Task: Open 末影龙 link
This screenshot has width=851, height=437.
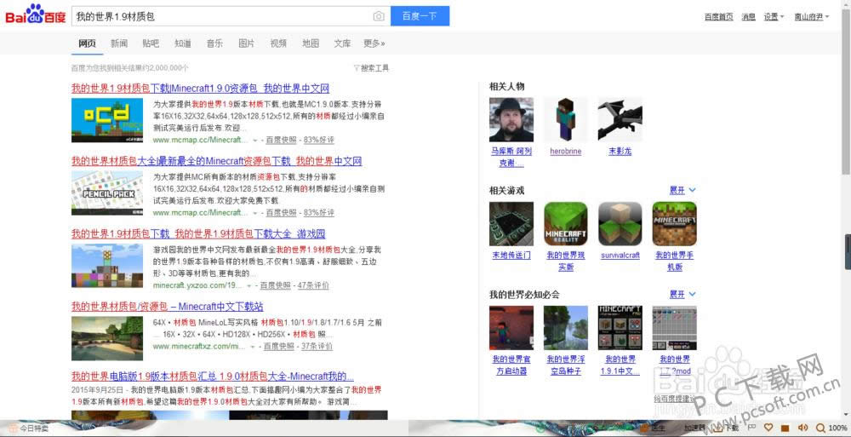Action: tap(620, 152)
